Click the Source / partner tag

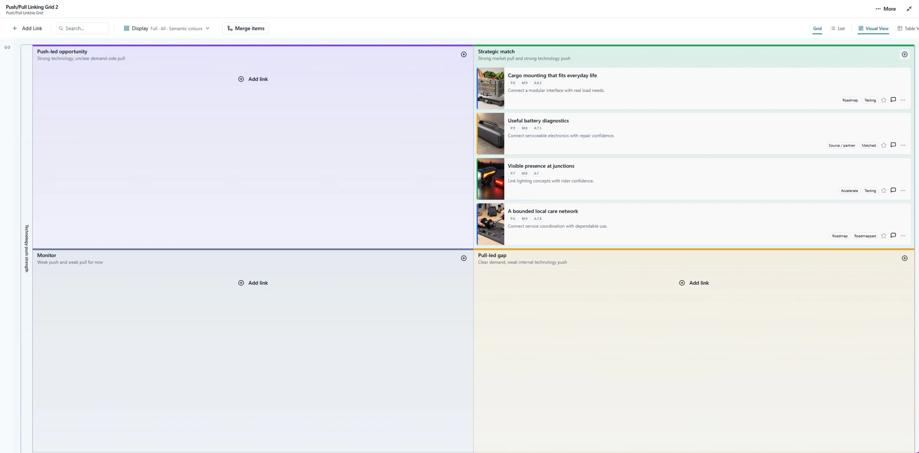(x=842, y=145)
